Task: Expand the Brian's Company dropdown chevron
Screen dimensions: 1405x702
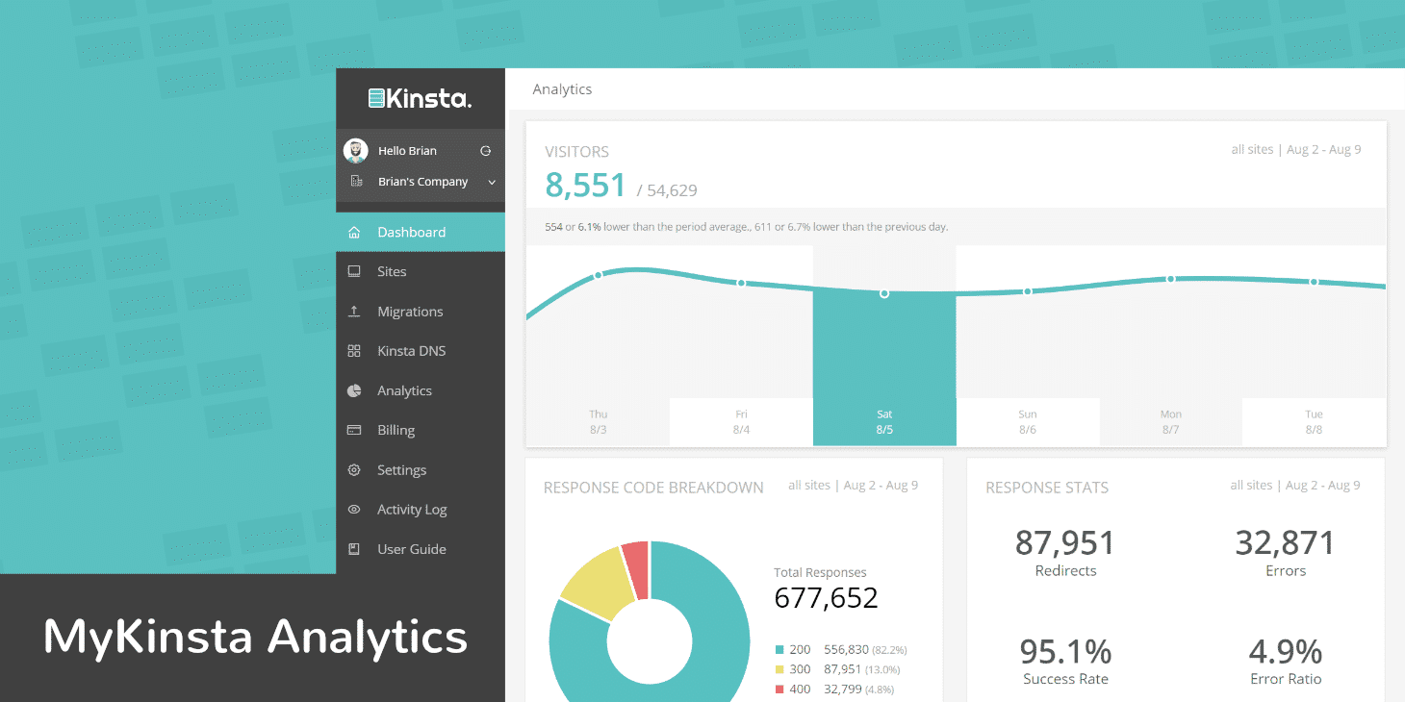Action: click(492, 182)
